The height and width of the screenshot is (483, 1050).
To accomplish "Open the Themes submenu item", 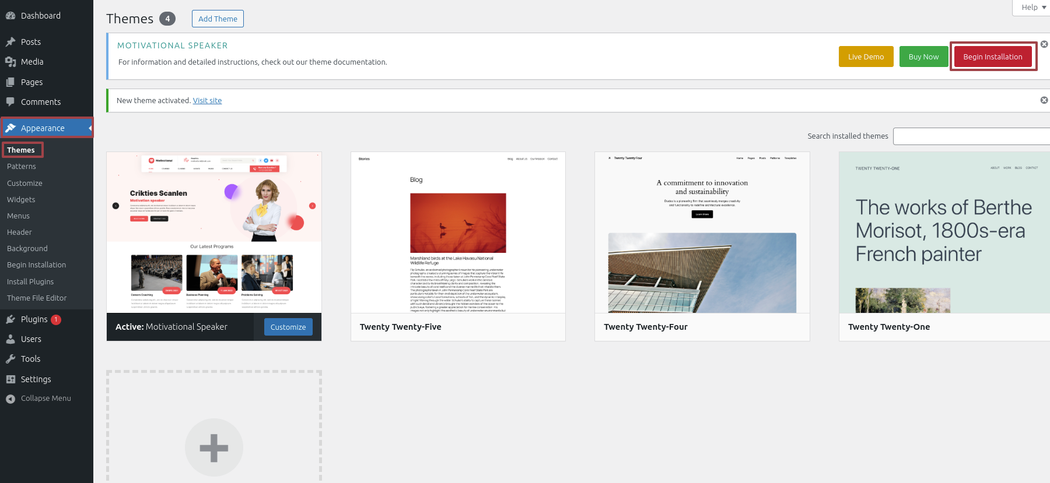I will point(21,150).
